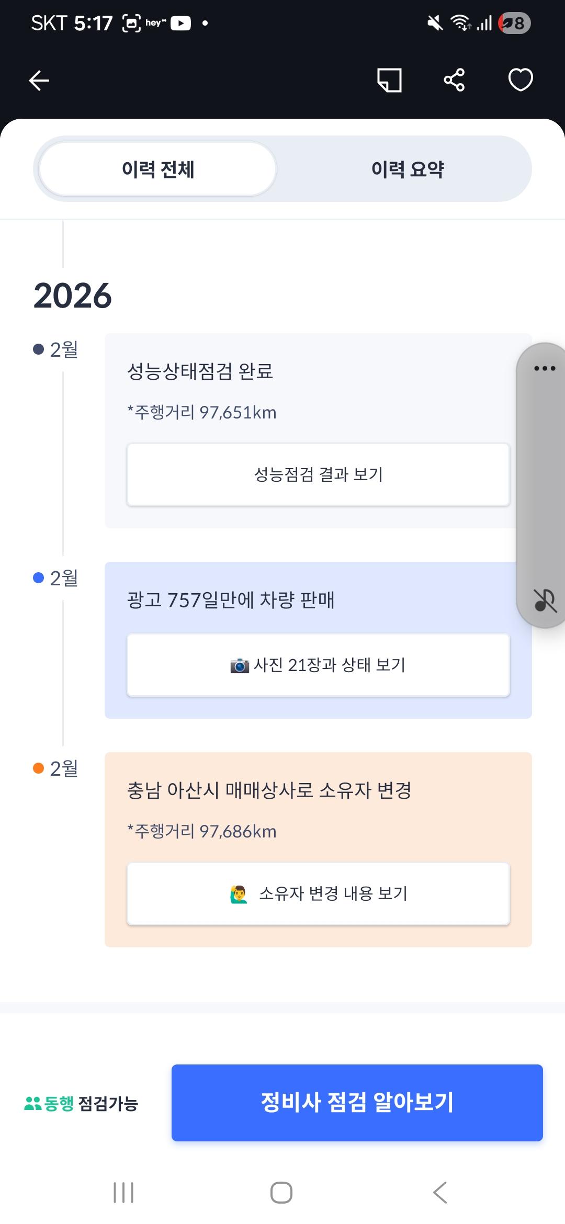Screen dimensions: 565x1224
Task: Tap the back arrow at top left
Action: coord(38,80)
